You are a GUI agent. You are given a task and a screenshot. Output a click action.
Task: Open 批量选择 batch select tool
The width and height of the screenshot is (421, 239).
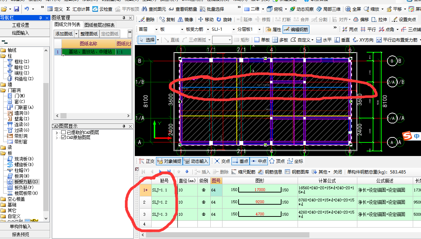[212, 9]
